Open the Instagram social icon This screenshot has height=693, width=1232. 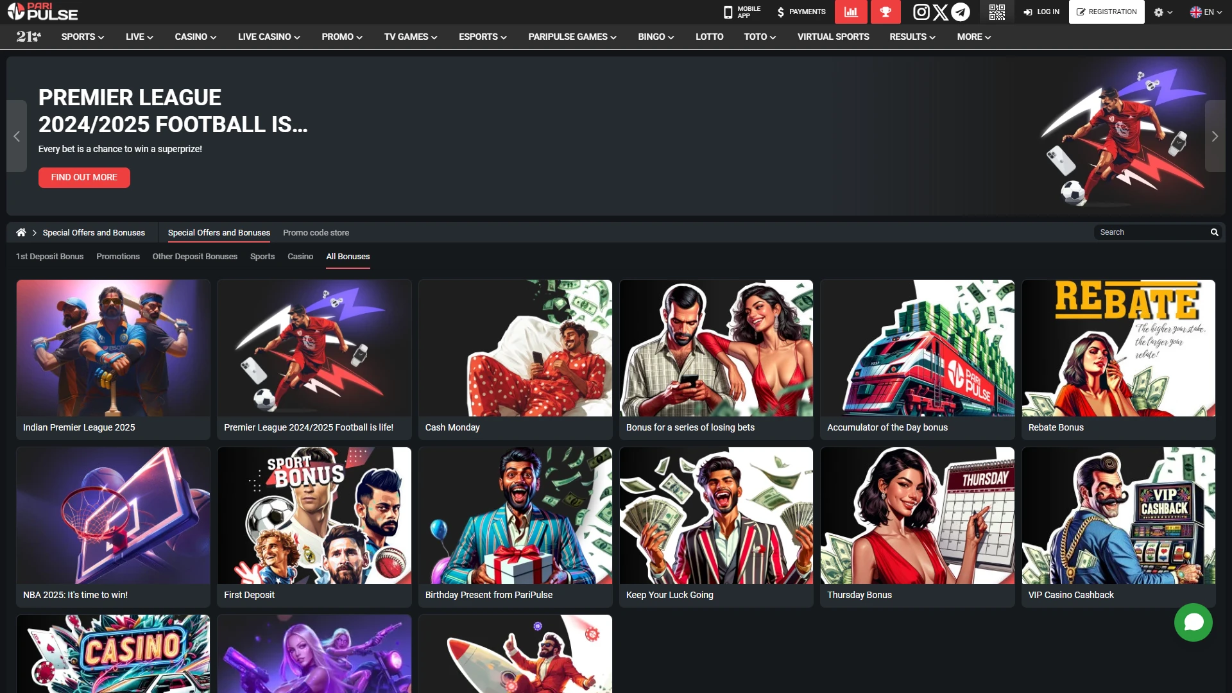point(921,12)
